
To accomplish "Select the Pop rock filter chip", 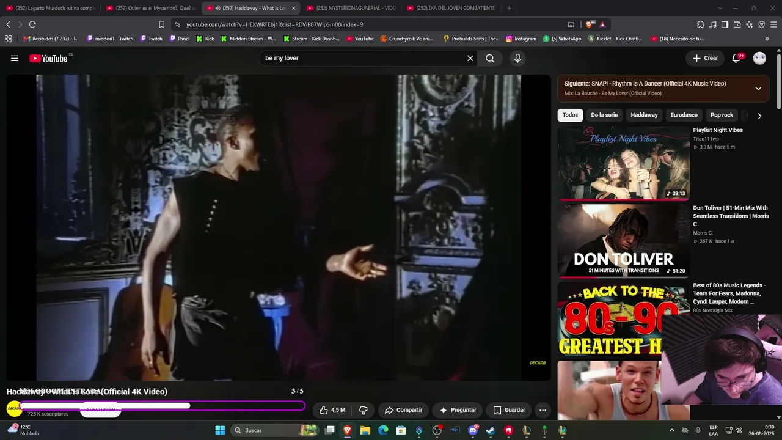I will click(722, 115).
